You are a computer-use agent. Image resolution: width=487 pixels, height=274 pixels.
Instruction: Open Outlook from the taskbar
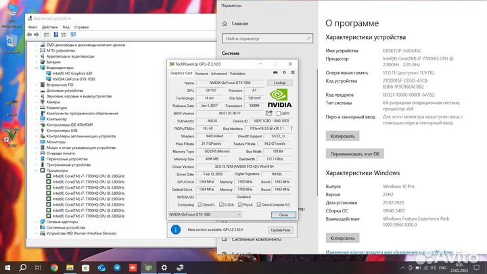click(x=101, y=267)
